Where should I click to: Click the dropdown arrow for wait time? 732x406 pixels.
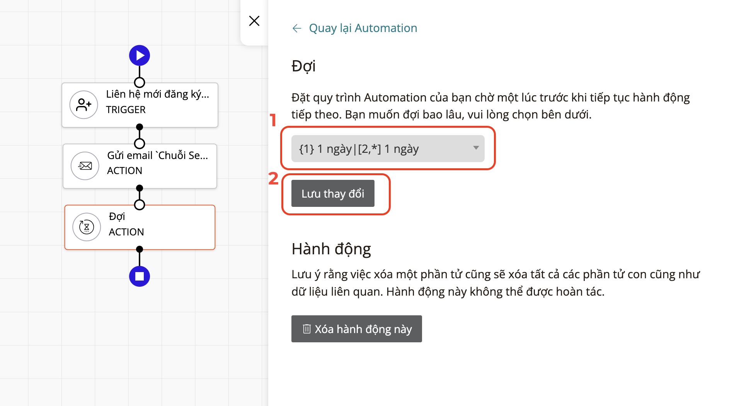pos(476,148)
